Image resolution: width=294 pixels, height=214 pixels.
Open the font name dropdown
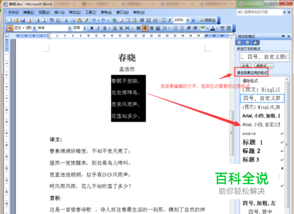click(x=69, y=28)
